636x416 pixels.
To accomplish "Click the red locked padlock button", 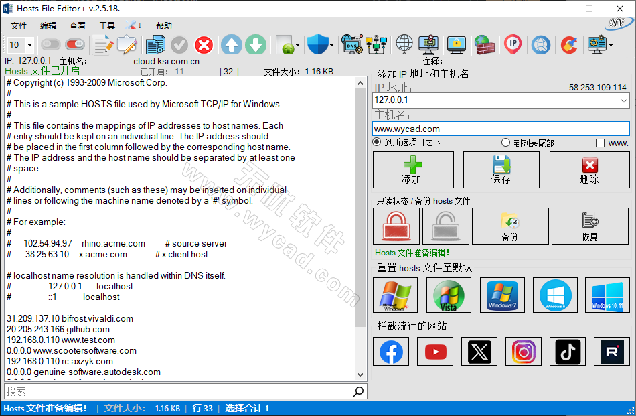I will (x=396, y=226).
